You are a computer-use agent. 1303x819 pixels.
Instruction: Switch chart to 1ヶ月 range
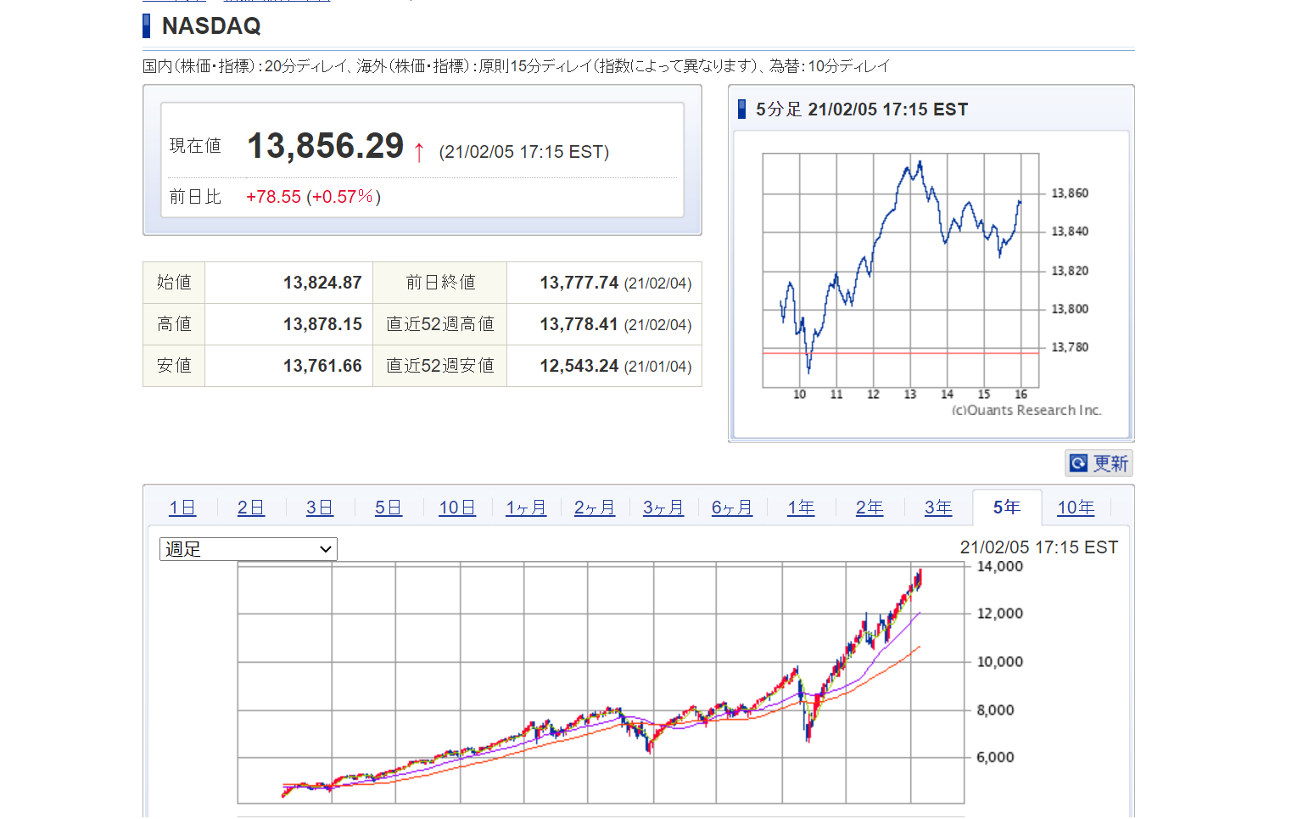[525, 508]
